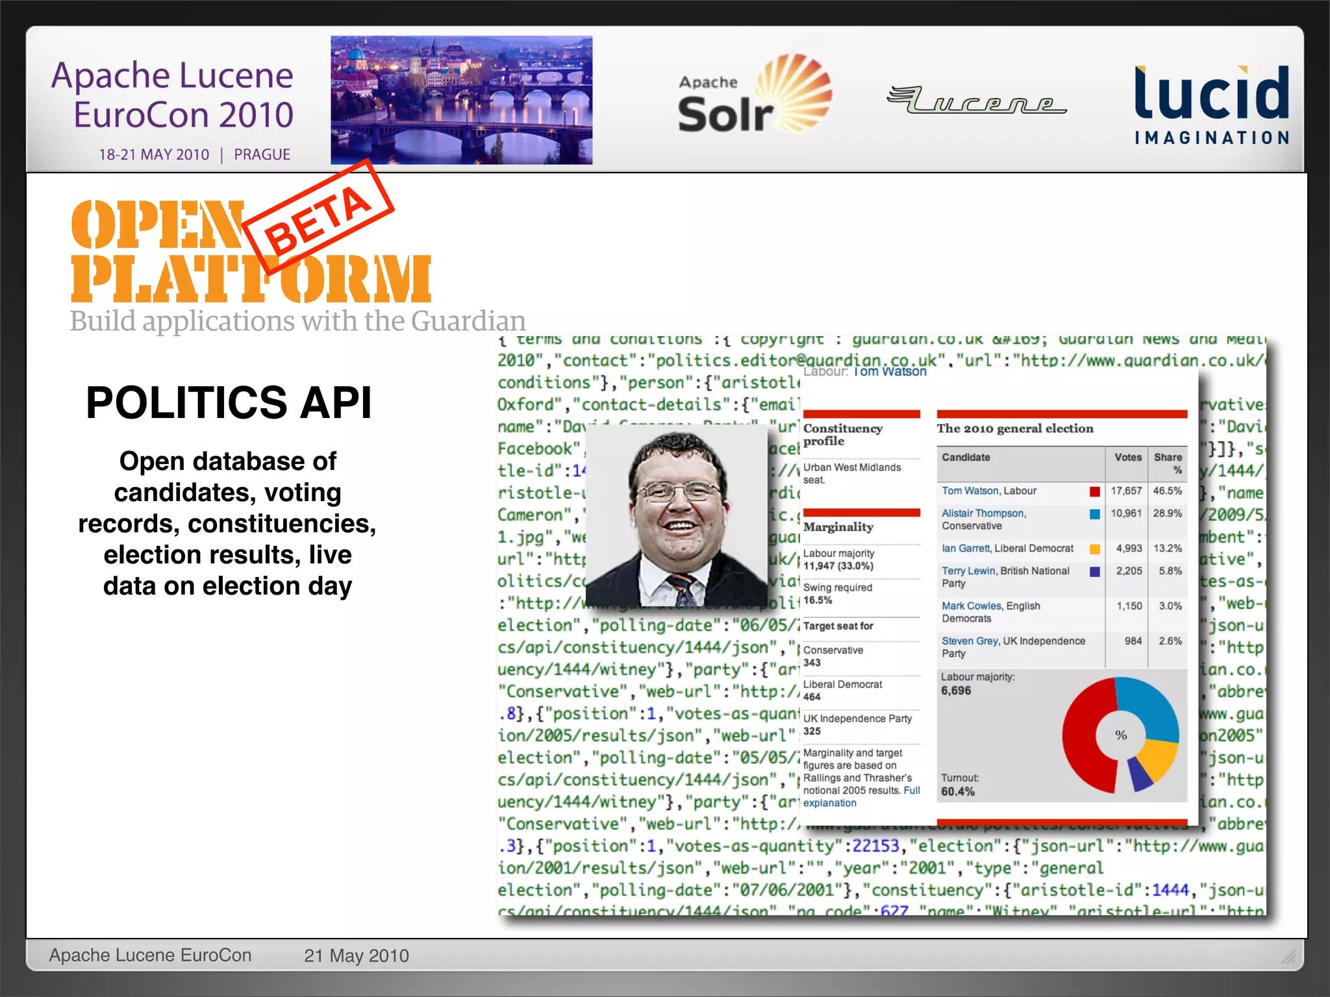Click Liberal Democrat 464 target entry
1330x997 pixels.
point(843,691)
